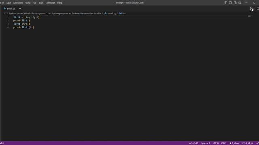Run the Python file with the play button
Screen dimensions: 259x145
coord(251,8)
